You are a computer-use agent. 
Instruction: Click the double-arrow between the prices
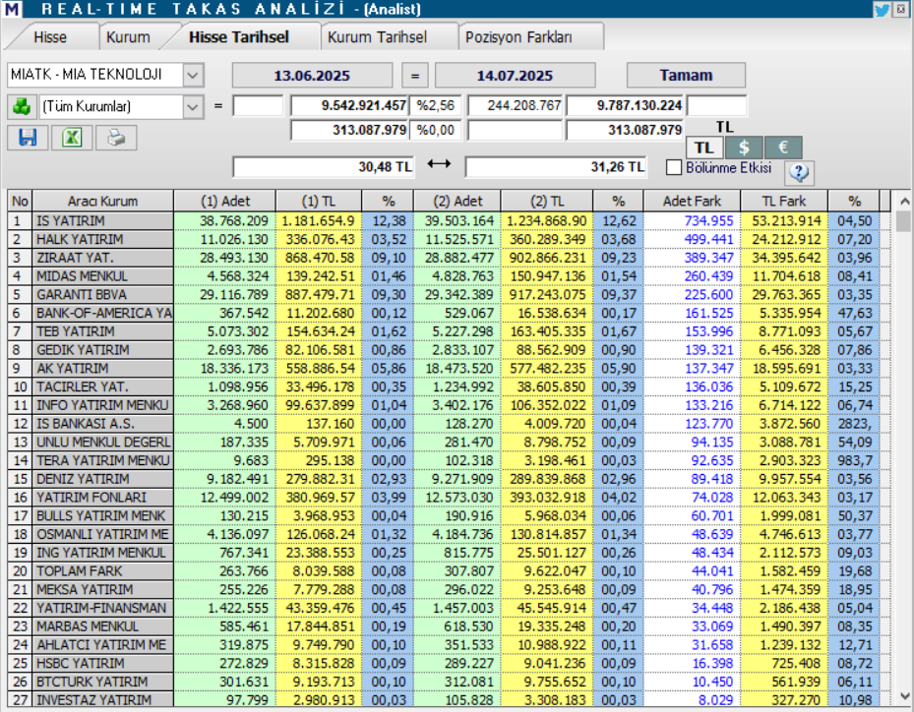(439, 164)
